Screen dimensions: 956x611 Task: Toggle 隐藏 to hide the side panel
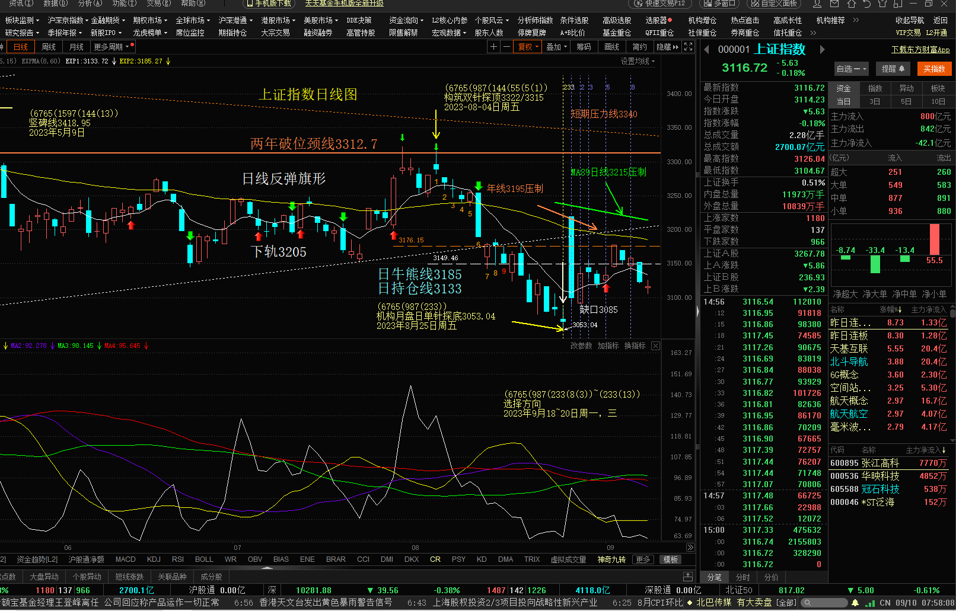pyautogui.click(x=667, y=47)
